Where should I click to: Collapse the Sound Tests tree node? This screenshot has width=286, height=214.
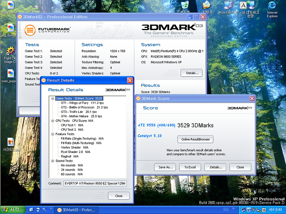(52, 161)
